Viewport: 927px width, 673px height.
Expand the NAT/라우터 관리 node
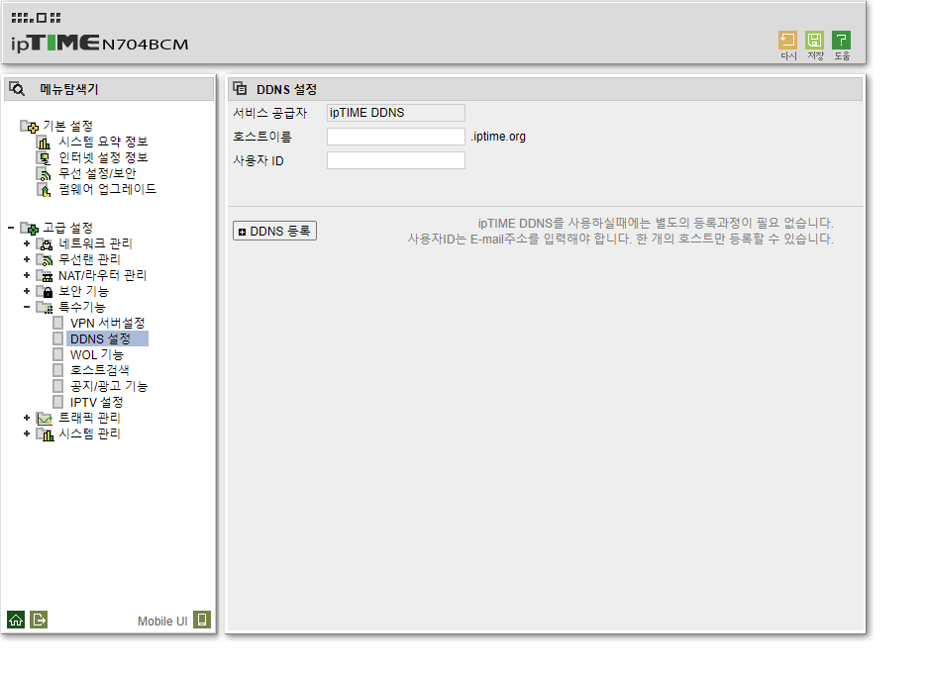27,275
